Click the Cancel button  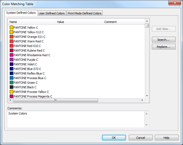(141, 138)
